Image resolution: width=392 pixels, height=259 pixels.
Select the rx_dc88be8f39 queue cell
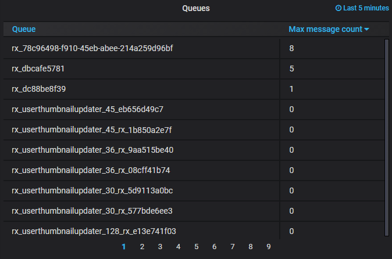click(38, 89)
